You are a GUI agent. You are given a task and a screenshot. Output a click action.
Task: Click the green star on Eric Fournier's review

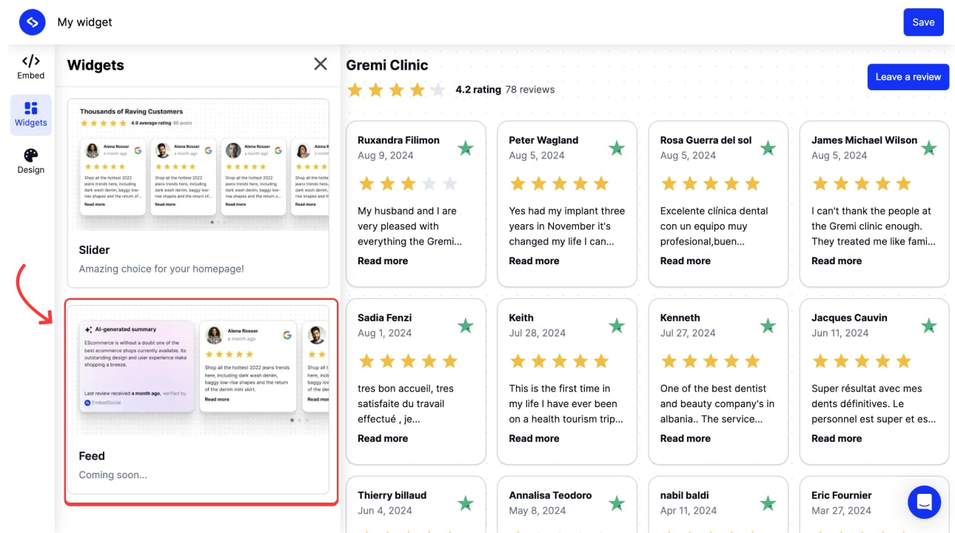[929, 503]
